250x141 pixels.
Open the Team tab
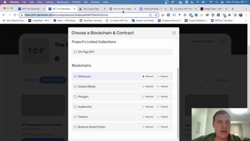[208, 80]
